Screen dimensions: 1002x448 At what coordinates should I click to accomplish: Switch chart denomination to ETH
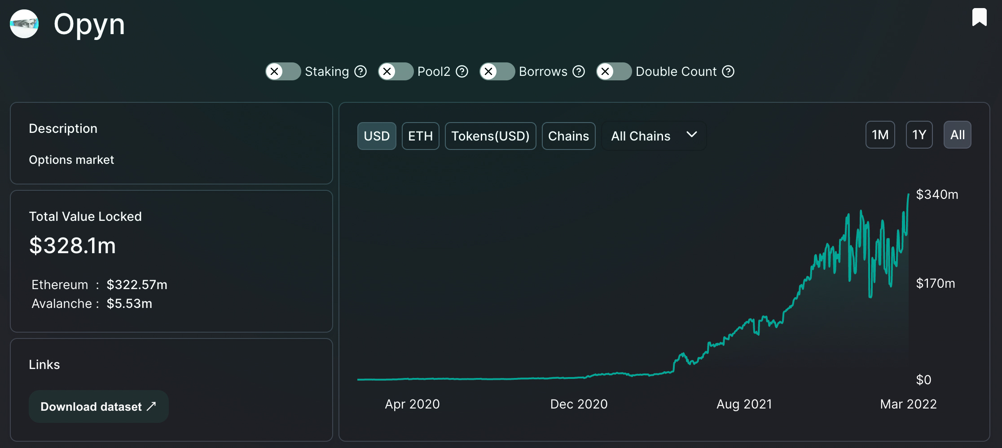tap(420, 136)
